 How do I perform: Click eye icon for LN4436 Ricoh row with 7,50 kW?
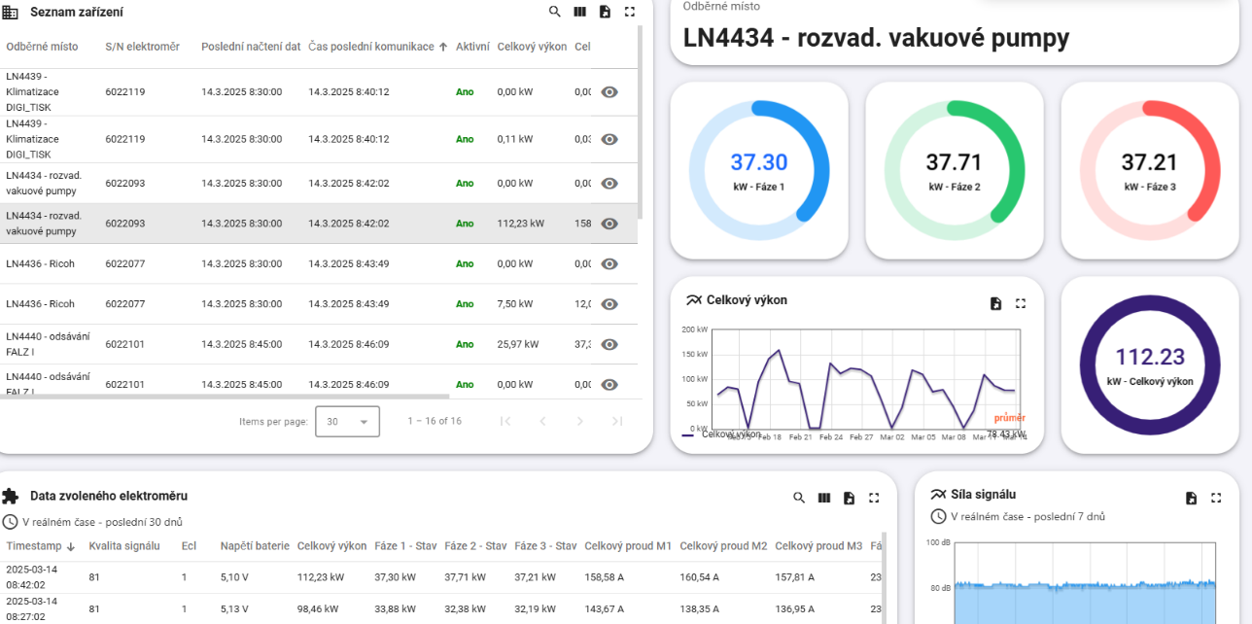click(x=609, y=304)
